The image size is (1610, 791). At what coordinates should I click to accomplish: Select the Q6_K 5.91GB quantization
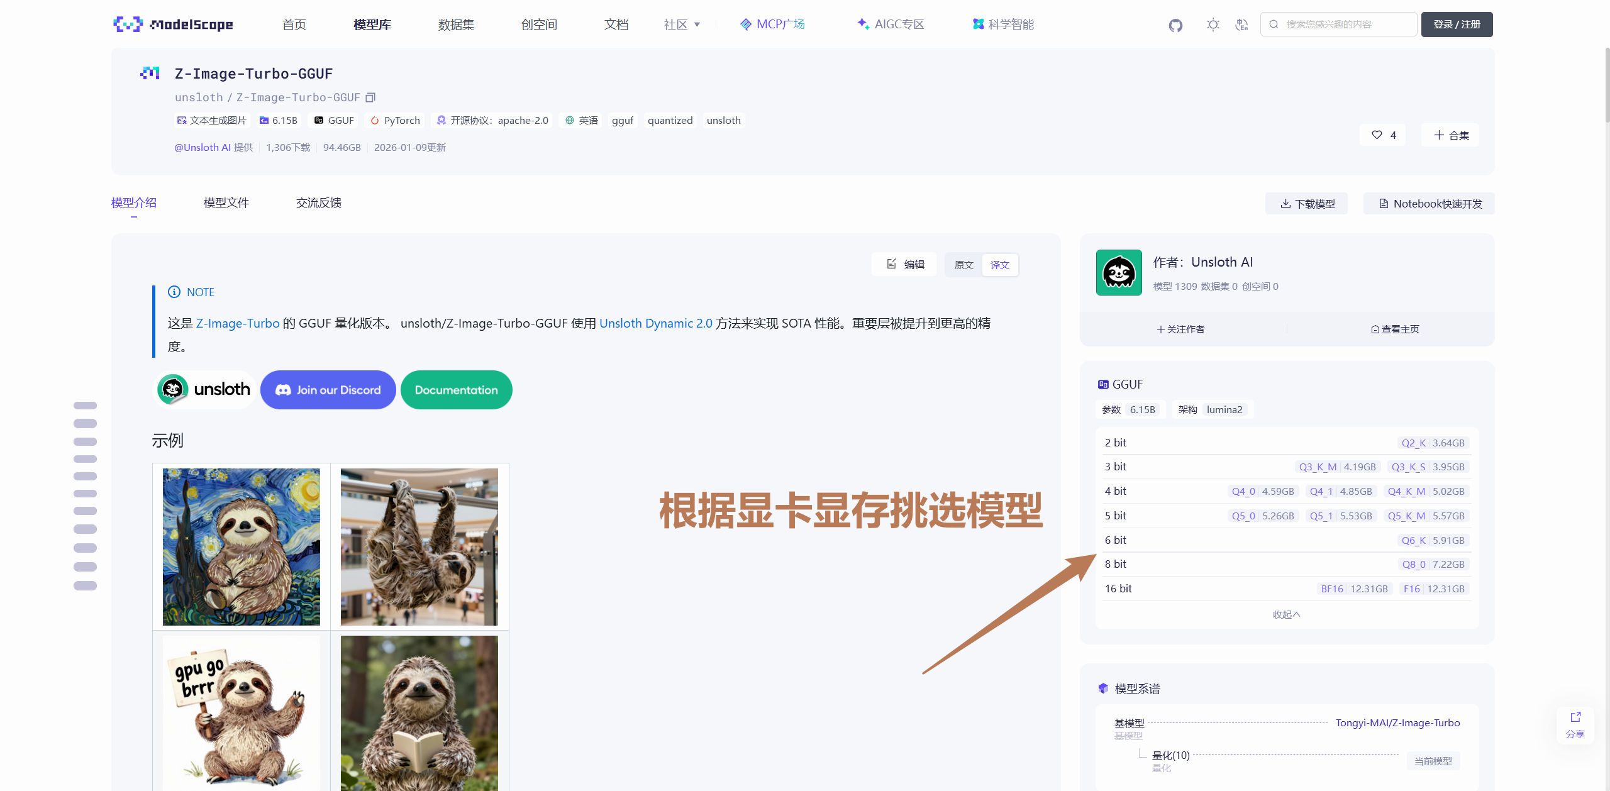[x=1433, y=540]
